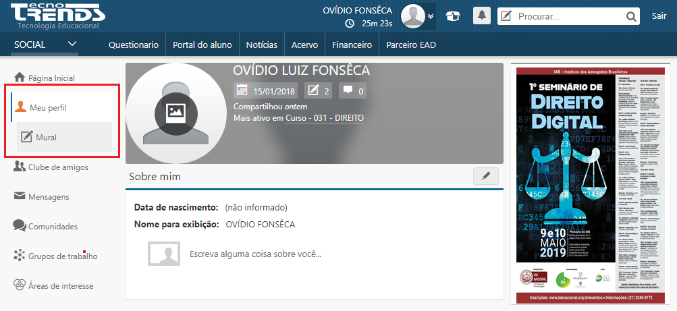The image size is (677, 311).
Task: Click the magnifier search icon
Action: [x=631, y=17]
